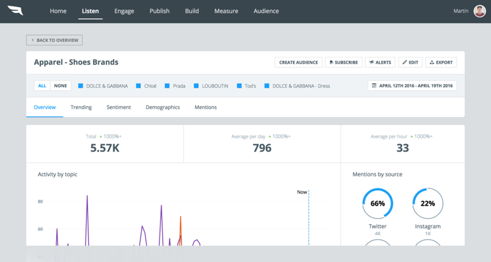
Task: Go to the Home menu
Action: 58,11
